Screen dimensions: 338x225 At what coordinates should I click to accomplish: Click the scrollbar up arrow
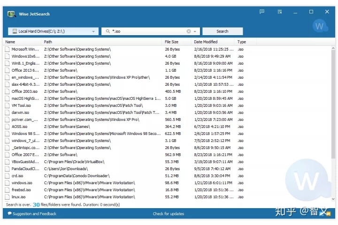(333, 48)
